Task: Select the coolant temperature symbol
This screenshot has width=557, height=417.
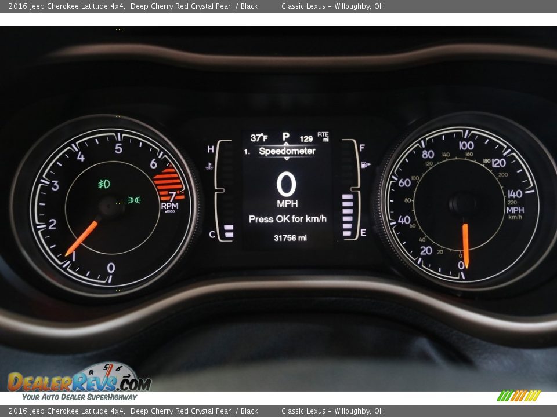Action: pos(209,166)
